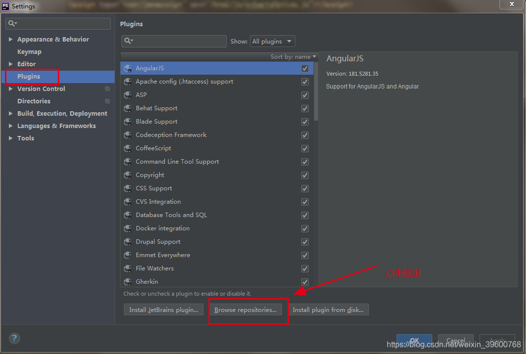Click the PhpStorm logo in title bar
The height and width of the screenshot is (354, 526).
tap(5, 6)
